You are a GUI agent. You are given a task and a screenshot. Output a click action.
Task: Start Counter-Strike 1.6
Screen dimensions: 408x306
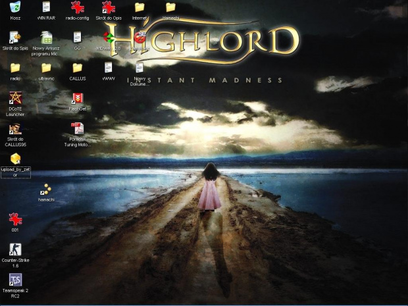15,250
